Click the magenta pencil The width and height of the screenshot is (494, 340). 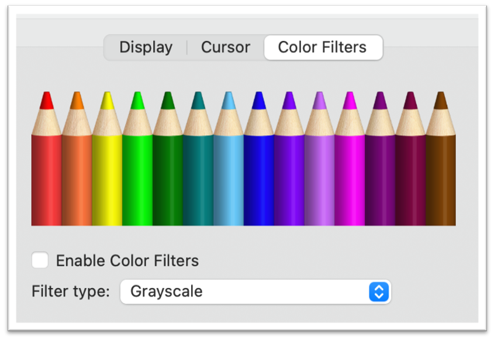click(351, 176)
